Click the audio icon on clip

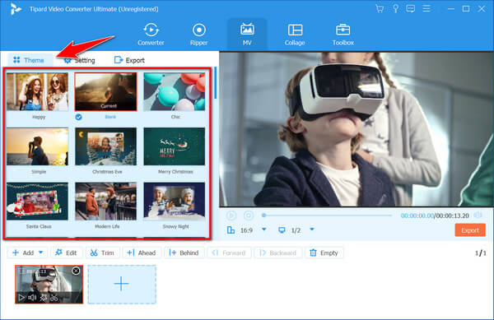click(32, 297)
